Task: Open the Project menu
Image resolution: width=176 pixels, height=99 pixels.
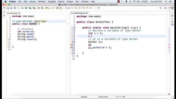Action: 70,2
